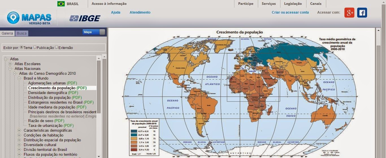Click the Atlas Escolares label
The image size is (386, 158).
(x=27, y=64)
